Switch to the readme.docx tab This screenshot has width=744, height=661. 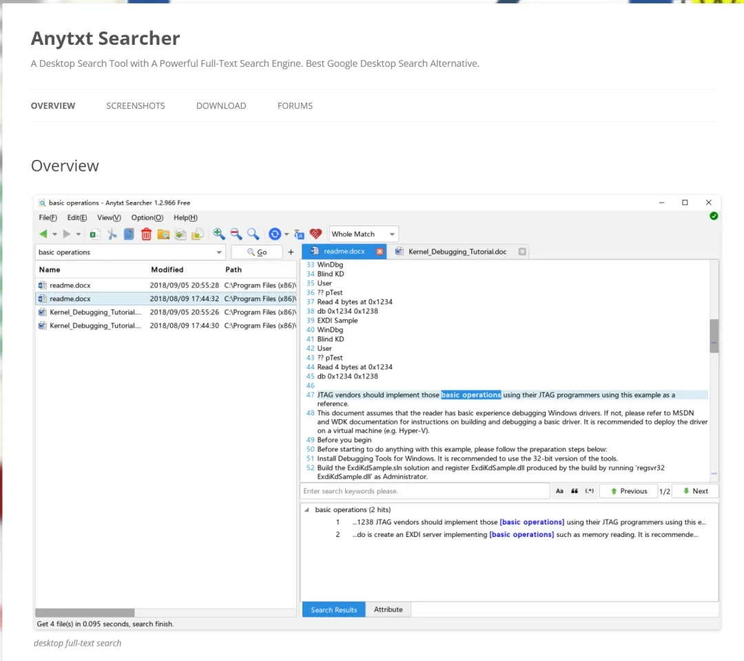click(344, 251)
